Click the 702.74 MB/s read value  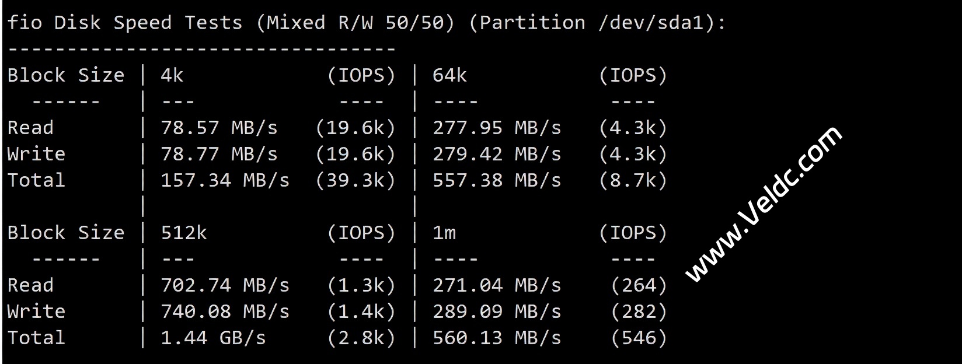(x=225, y=286)
